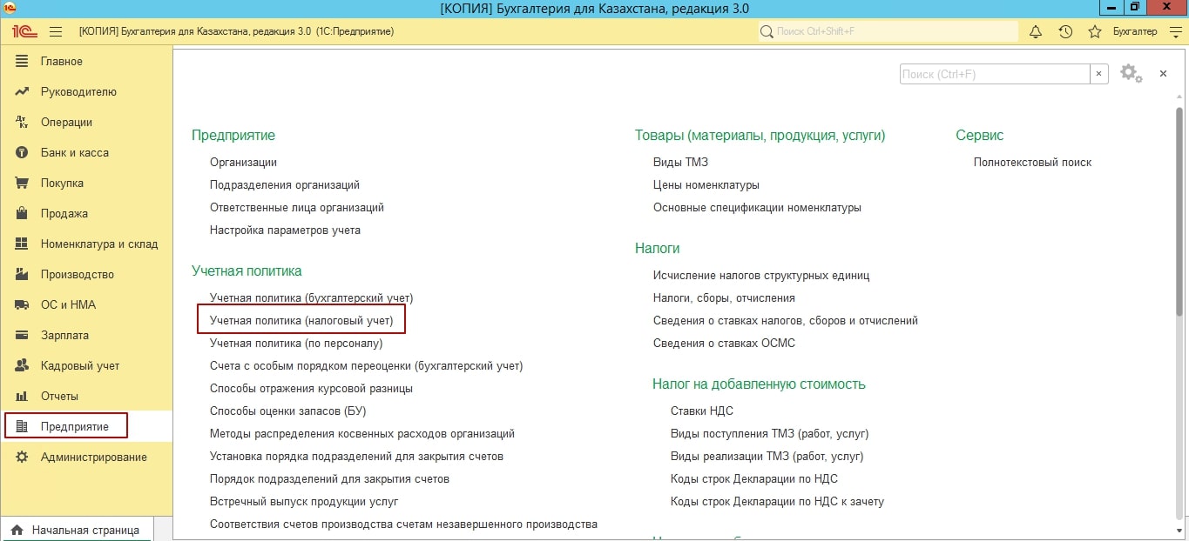Open the Организации link
Image resolution: width=1189 pixels, height=541 pixels.
243,162
